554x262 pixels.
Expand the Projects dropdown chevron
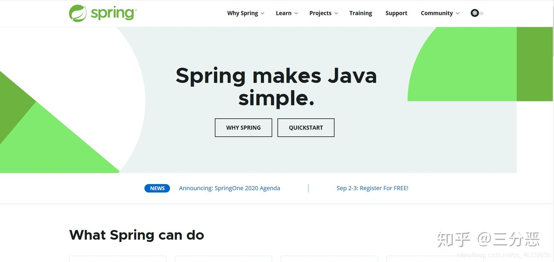[336, 13]
